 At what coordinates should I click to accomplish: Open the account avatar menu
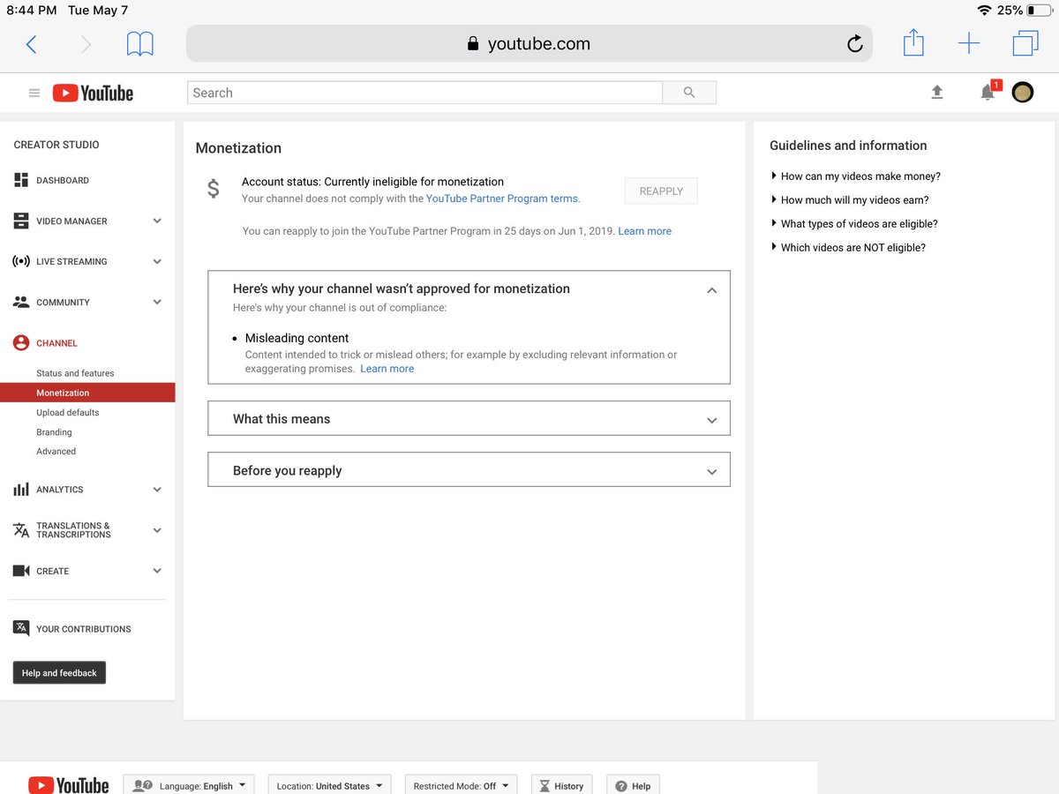[1023, 92]
